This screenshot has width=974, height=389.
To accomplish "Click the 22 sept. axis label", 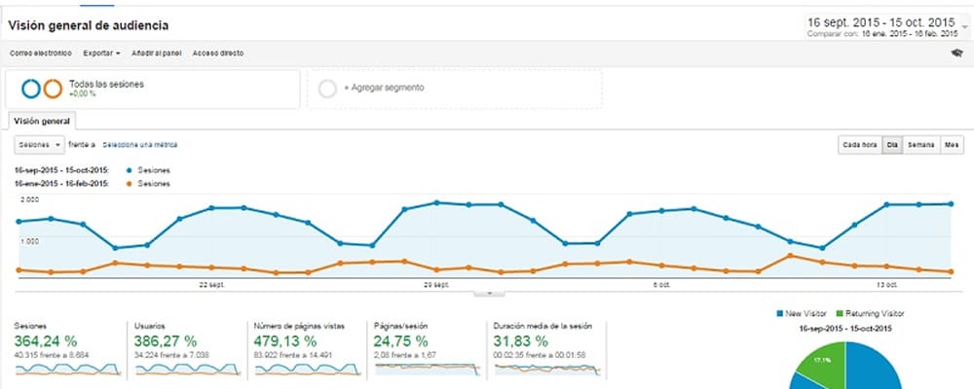I will click(x=211, y=285).
